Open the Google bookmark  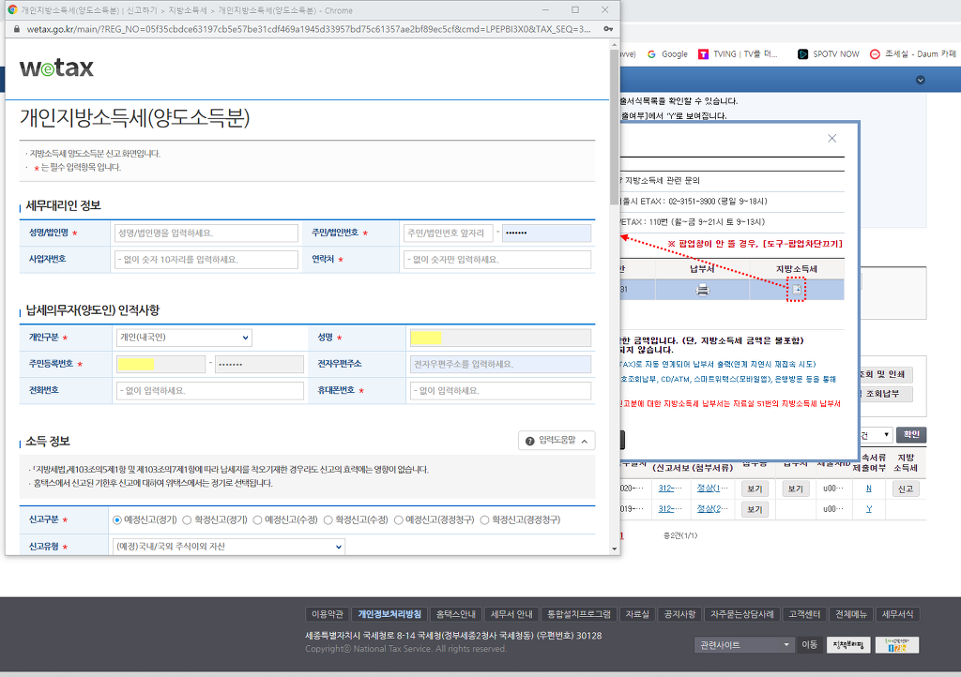(x=667, y=54)
